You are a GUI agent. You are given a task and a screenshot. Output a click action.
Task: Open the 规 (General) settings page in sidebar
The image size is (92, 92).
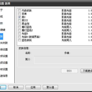[1, 17]
